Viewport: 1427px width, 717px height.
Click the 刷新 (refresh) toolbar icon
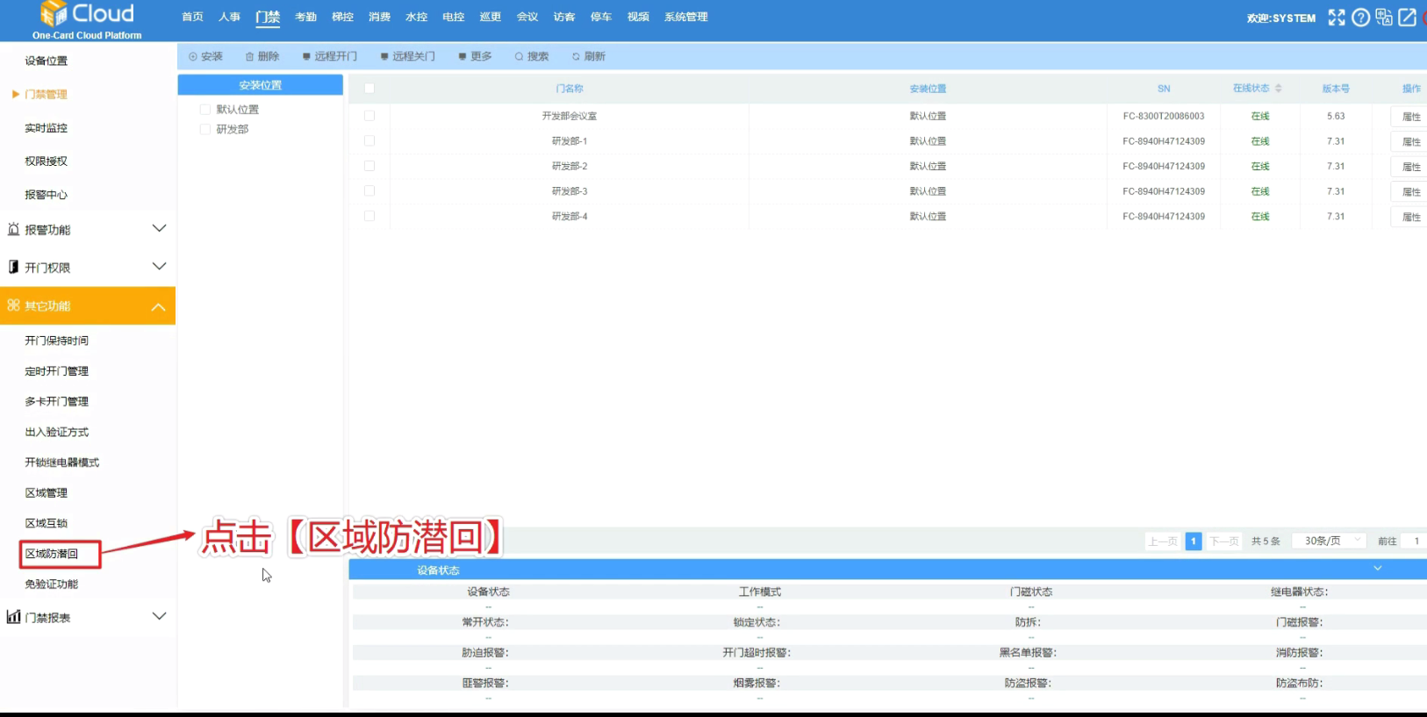[x=576, y=56]
